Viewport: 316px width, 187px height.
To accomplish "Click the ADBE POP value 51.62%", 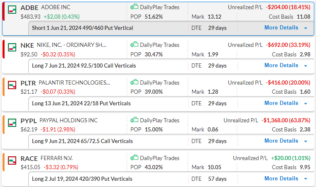I will pyautogui.click(x=154, y=17).
